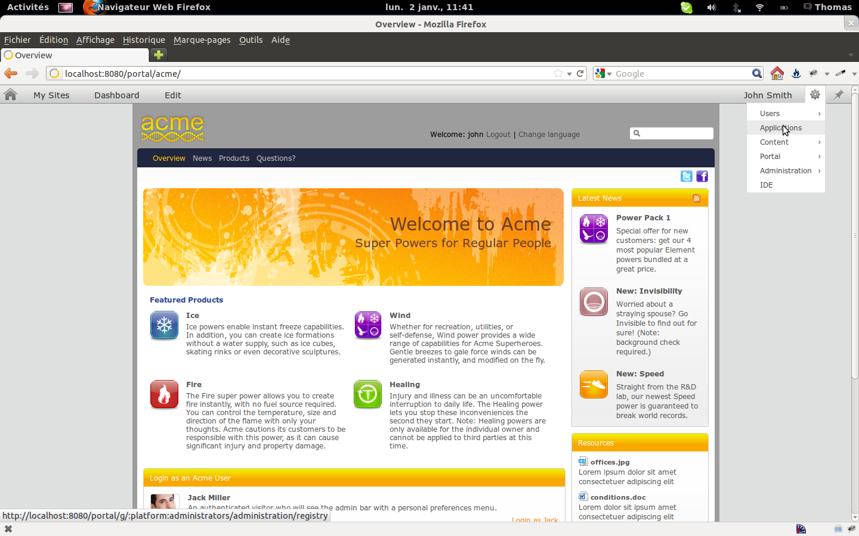The image size is (859, 536).
Task: Click the Bluetooth icon in the top panel
Action: pyautogui.click(x=736, y=7)
